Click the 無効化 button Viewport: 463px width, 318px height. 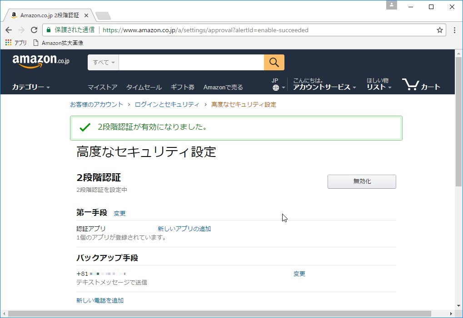click(361, 181)
